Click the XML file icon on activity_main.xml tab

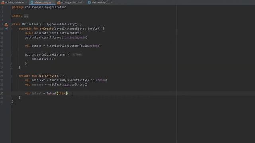3,2
